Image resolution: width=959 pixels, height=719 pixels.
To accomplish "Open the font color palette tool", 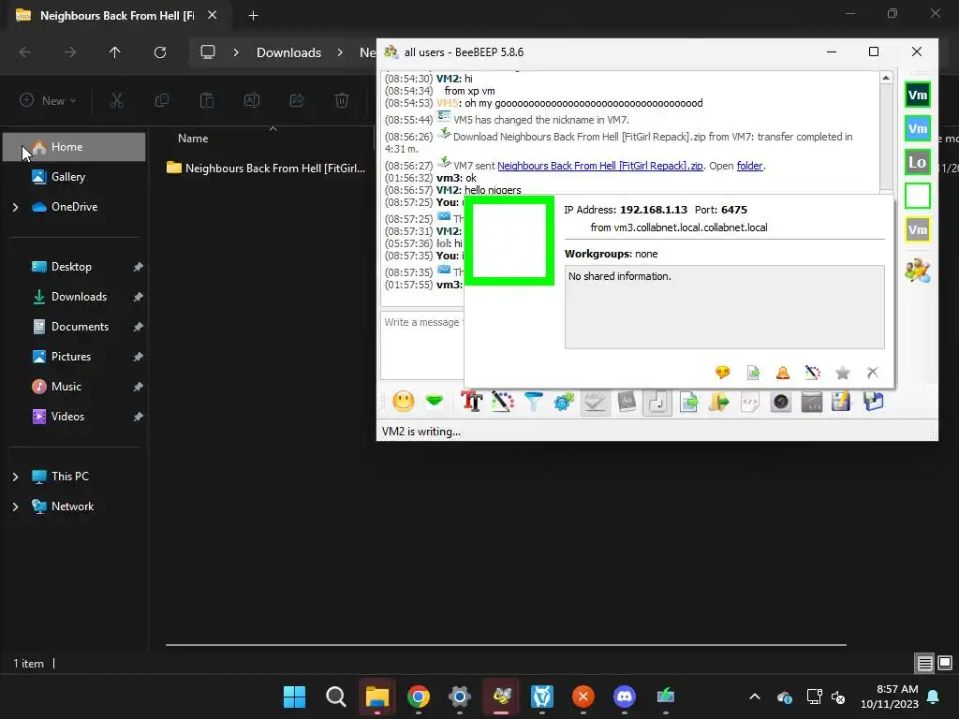I will pyautogui.click(x=503, y=402).
